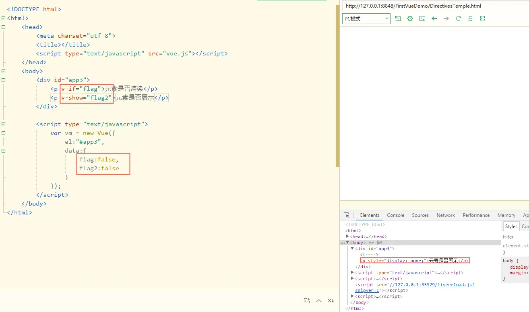Image resolution: width=529 pixels, height=312 pixels.
Task: Click the <!DOCTYPE html> line in editor
Action: [x=34, y=9]
